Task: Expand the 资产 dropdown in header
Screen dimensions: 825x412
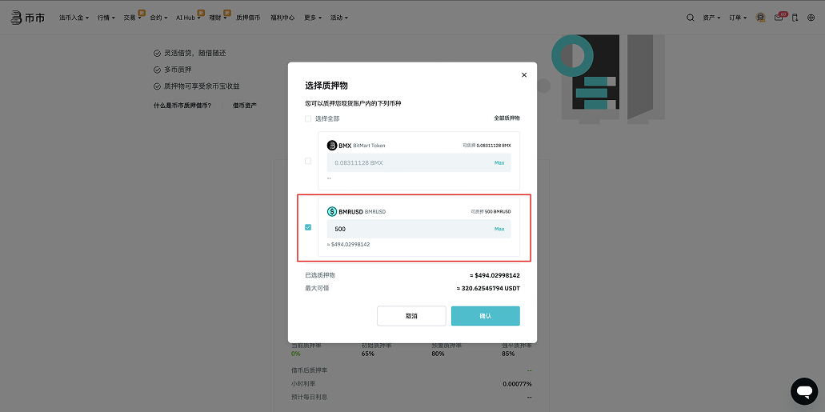Action: pyautogui.click(x=711, y=17)
